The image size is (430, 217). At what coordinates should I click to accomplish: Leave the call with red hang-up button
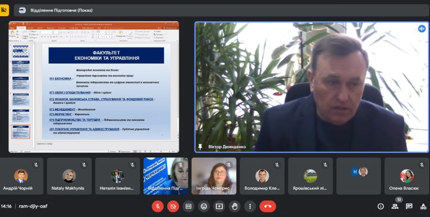pyautogui.click(x=268, y=207)
